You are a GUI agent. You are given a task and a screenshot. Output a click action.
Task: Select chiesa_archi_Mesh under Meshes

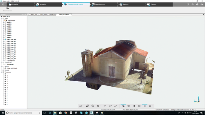[12, 68]
